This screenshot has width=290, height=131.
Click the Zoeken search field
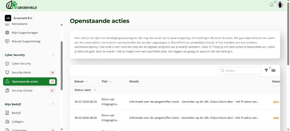tap(240, 71)
